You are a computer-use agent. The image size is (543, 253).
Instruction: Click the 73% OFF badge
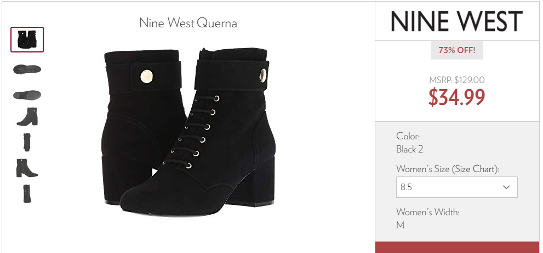pyautogui.click(x=457, y=50)
